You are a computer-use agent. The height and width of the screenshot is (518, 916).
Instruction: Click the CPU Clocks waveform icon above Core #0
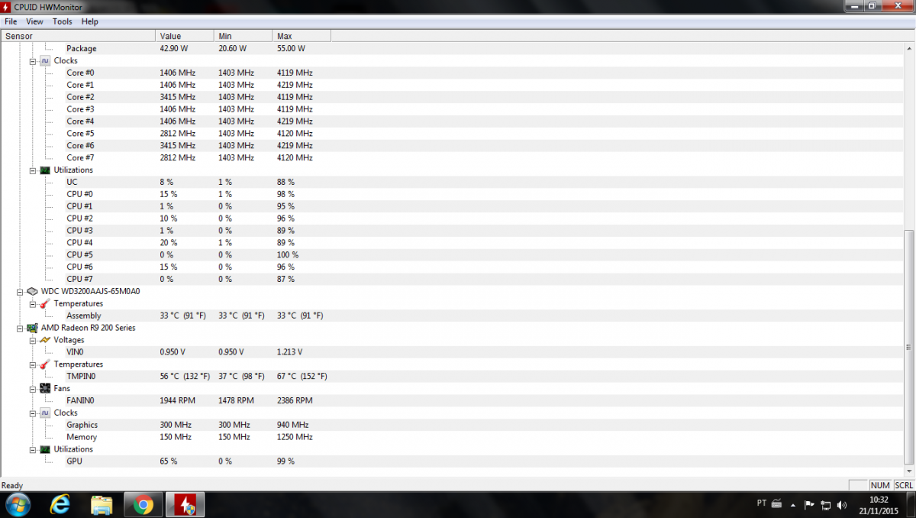45,60
